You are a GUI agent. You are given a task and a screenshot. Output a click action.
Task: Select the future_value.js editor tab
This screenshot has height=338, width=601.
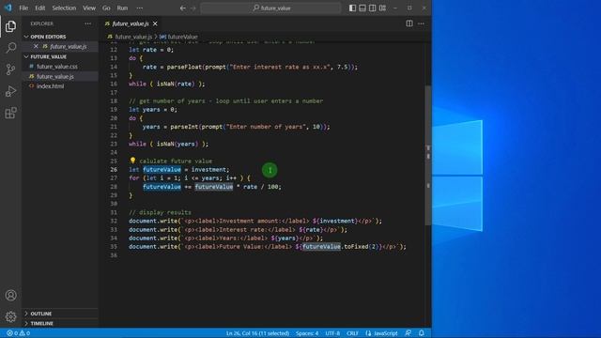(x=131, y=23)
